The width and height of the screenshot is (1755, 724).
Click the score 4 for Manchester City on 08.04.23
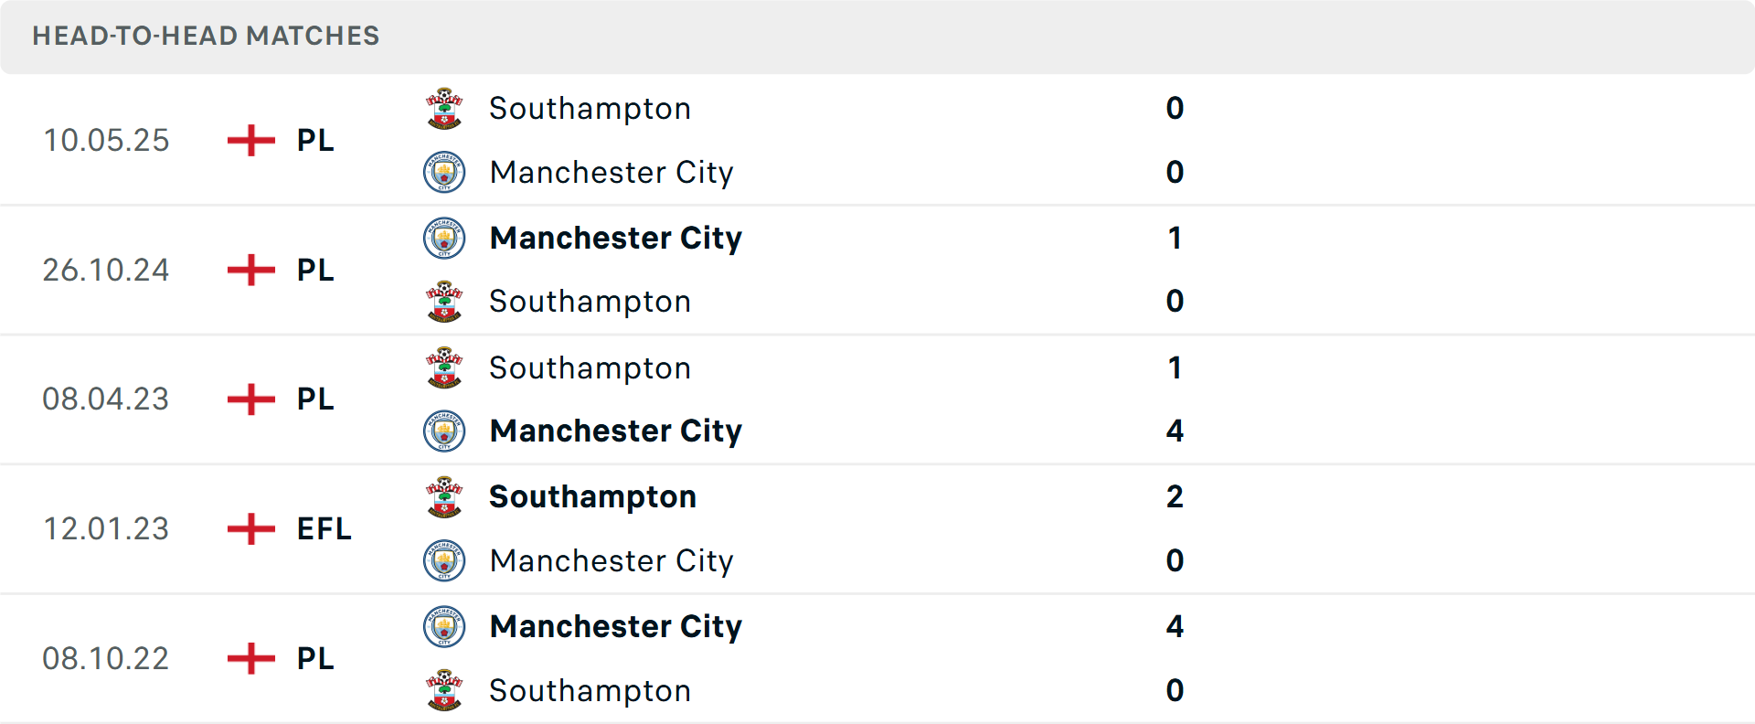click(1175, 431)
